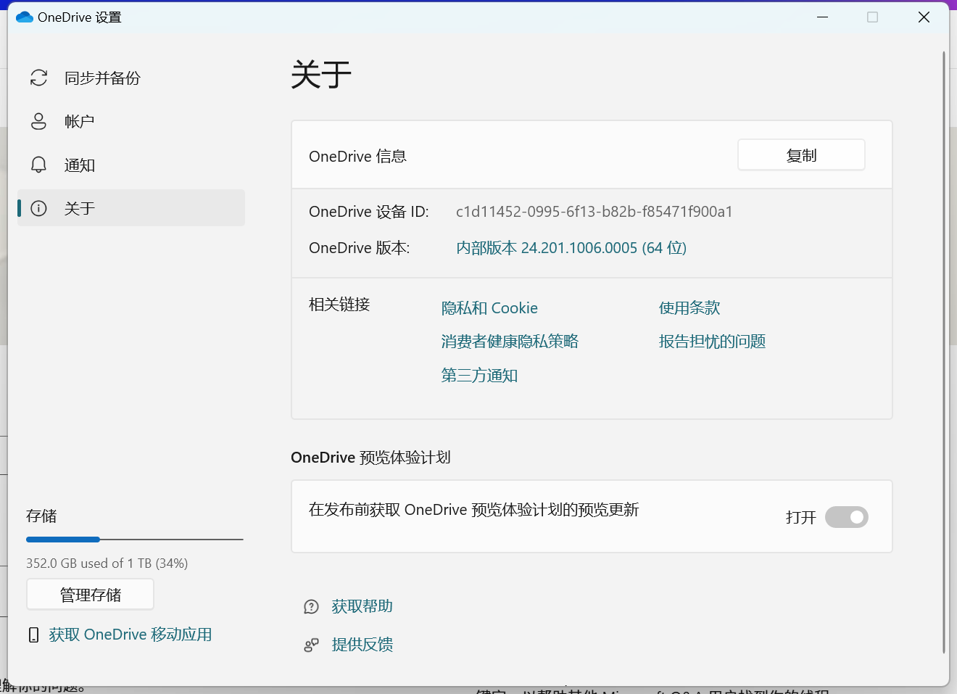957x694 pixels.
Task: Click the OneDrive 预览体验计划 heading
Action: (370, 458)
